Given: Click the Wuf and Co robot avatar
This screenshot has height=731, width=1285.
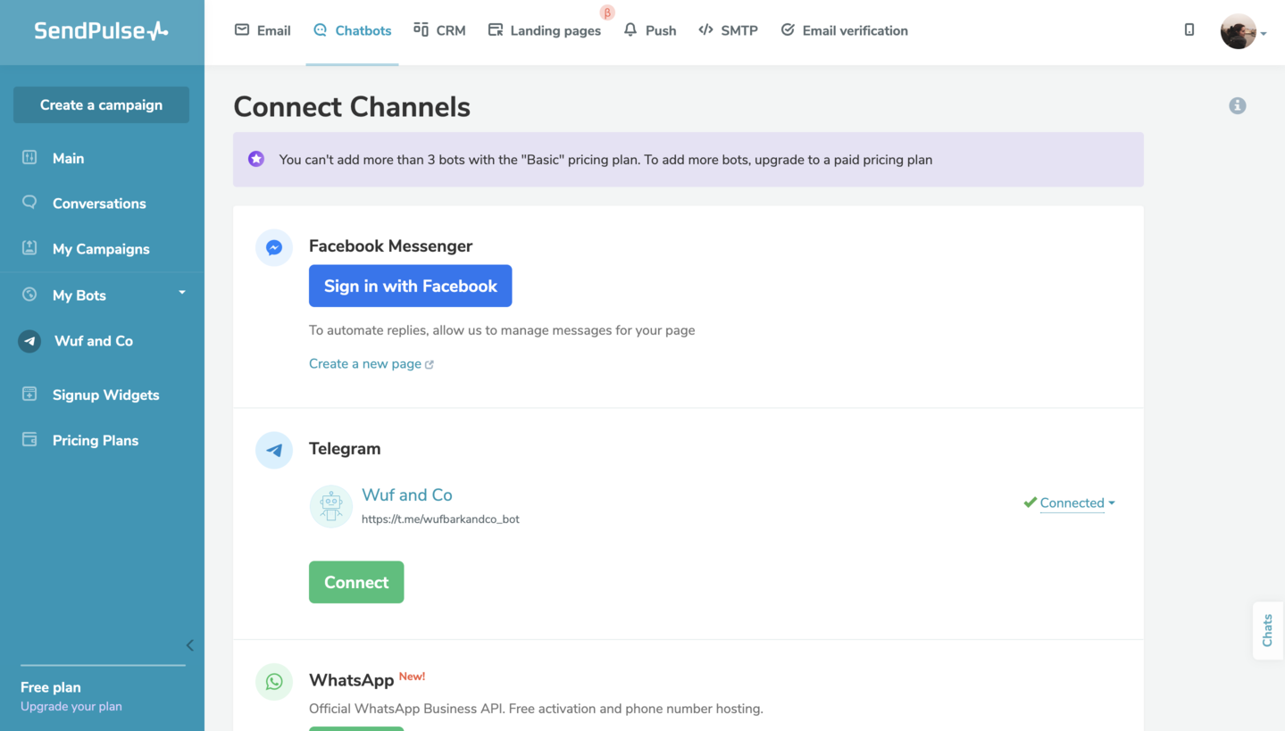Looking at the screenshot, I should [331, 506].
